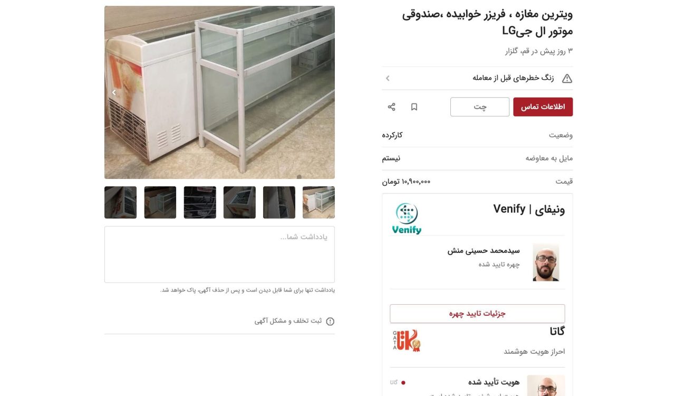
Task: Share this freezer listing via share icon
Action: (x=391, y=107)
